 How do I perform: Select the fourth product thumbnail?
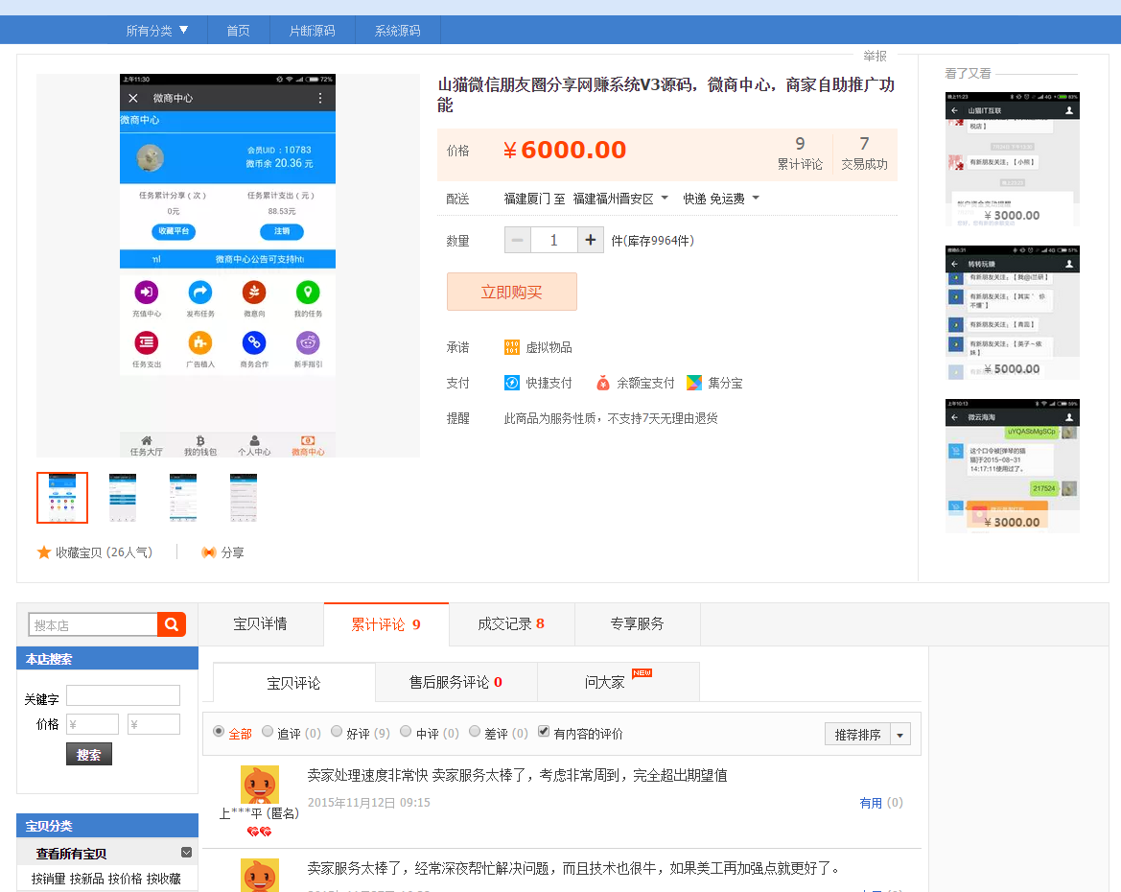click(x=244, y=498)
